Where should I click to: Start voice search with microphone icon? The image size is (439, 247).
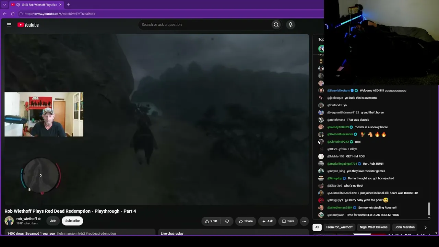(290, 25)
